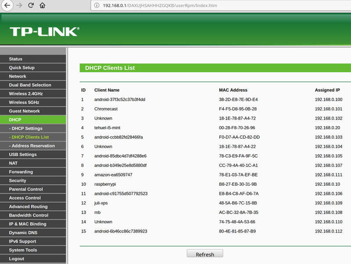Image resolution: width=351 pixels, height=264 pixels.
Task: Open Wireless 5GHz settings
Action: (33, 102)
